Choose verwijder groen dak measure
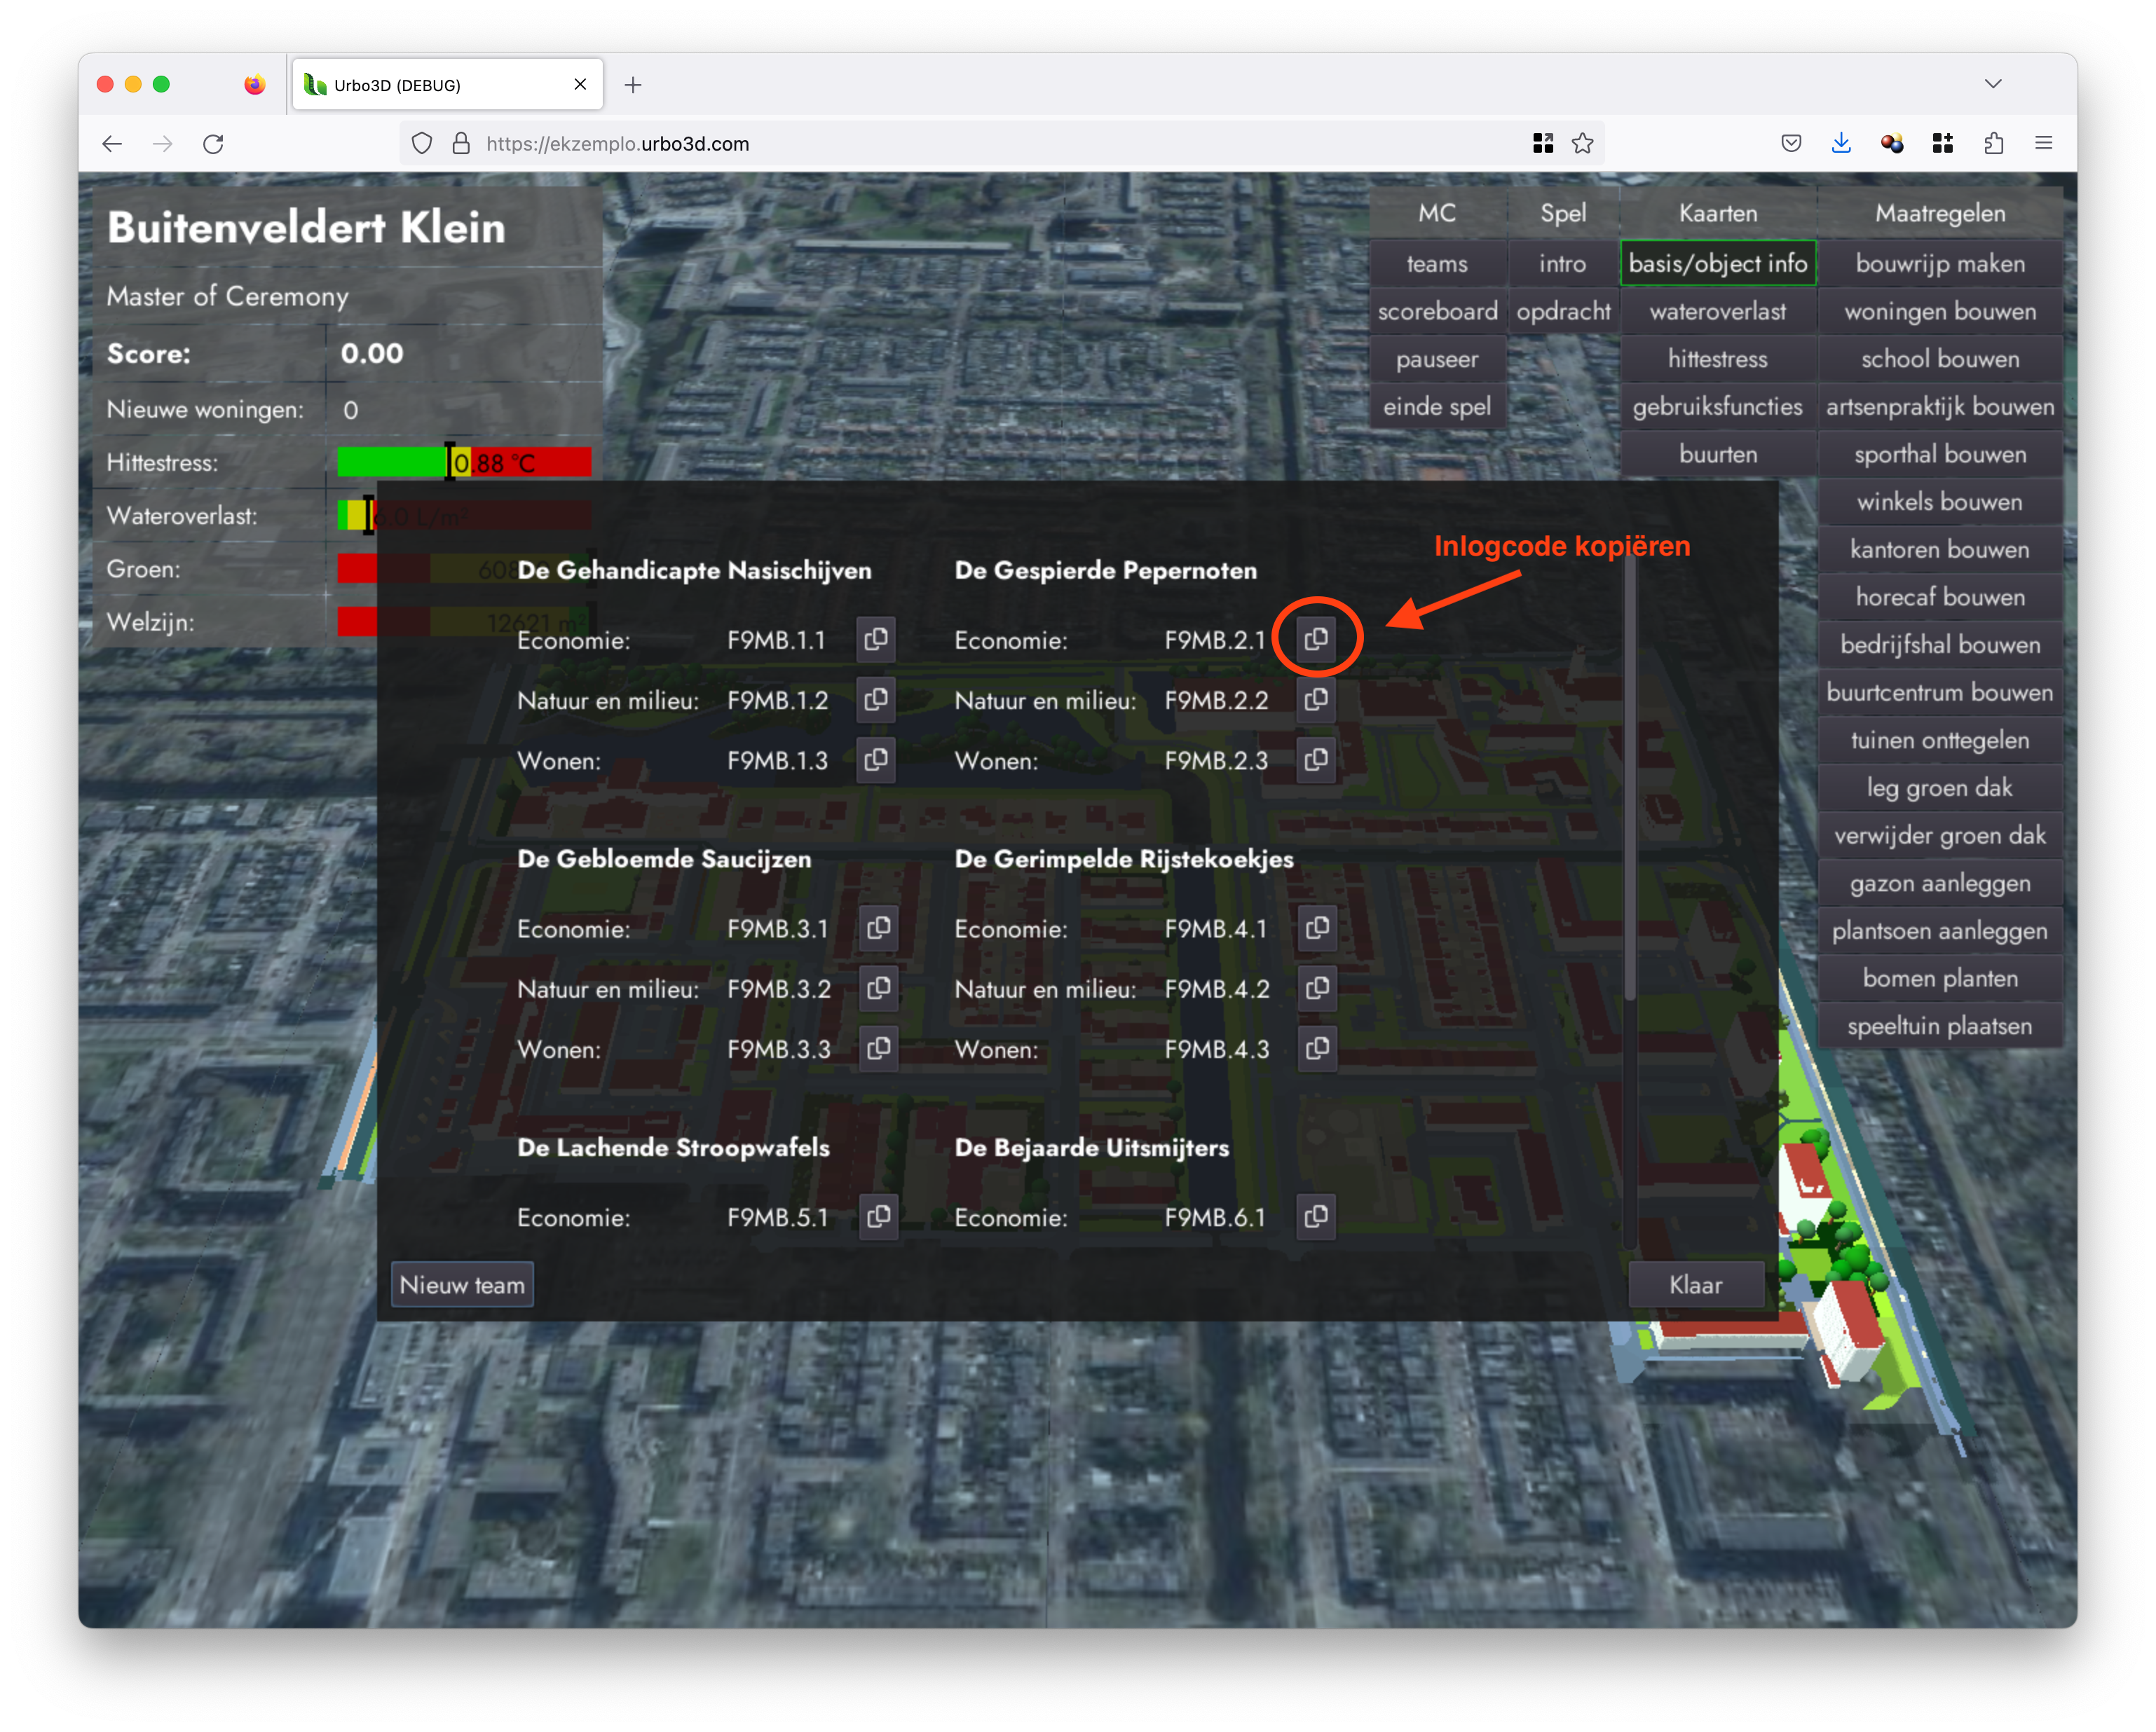The height and width of the screenshot is (1732, 2156). [1940, 835]
